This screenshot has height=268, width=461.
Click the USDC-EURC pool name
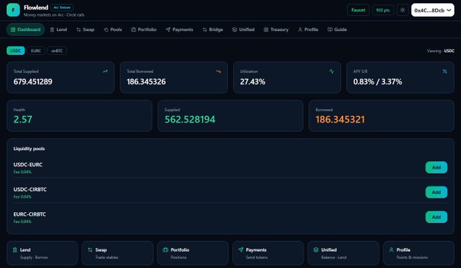click(x=28, y=164)
